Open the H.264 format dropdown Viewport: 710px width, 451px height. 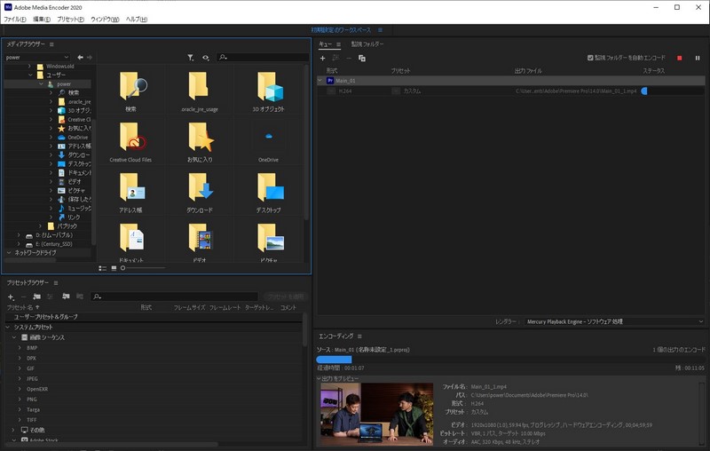[x=331, y=91]
